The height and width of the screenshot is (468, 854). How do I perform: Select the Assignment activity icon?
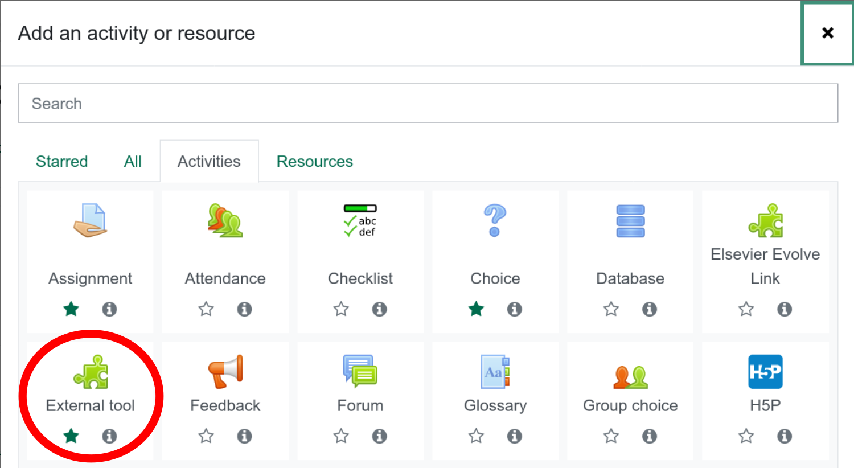(x=90, y=220)
